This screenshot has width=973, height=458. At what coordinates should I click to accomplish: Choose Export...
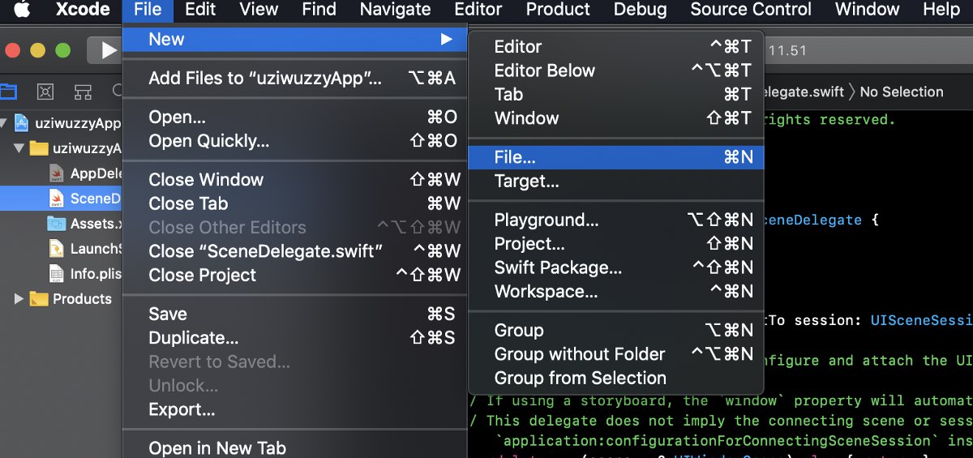click(294, 409)
